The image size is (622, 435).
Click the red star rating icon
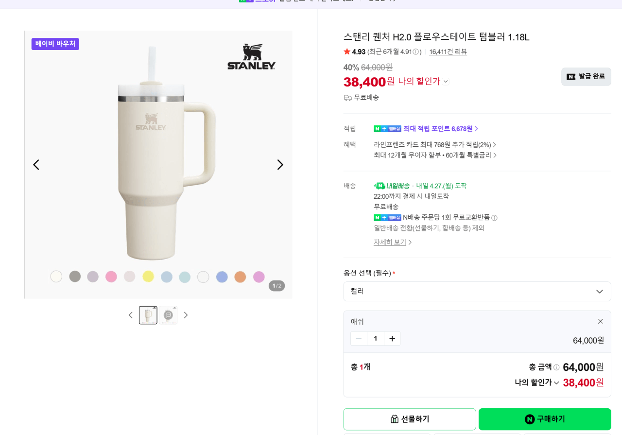tap(346, 52)
